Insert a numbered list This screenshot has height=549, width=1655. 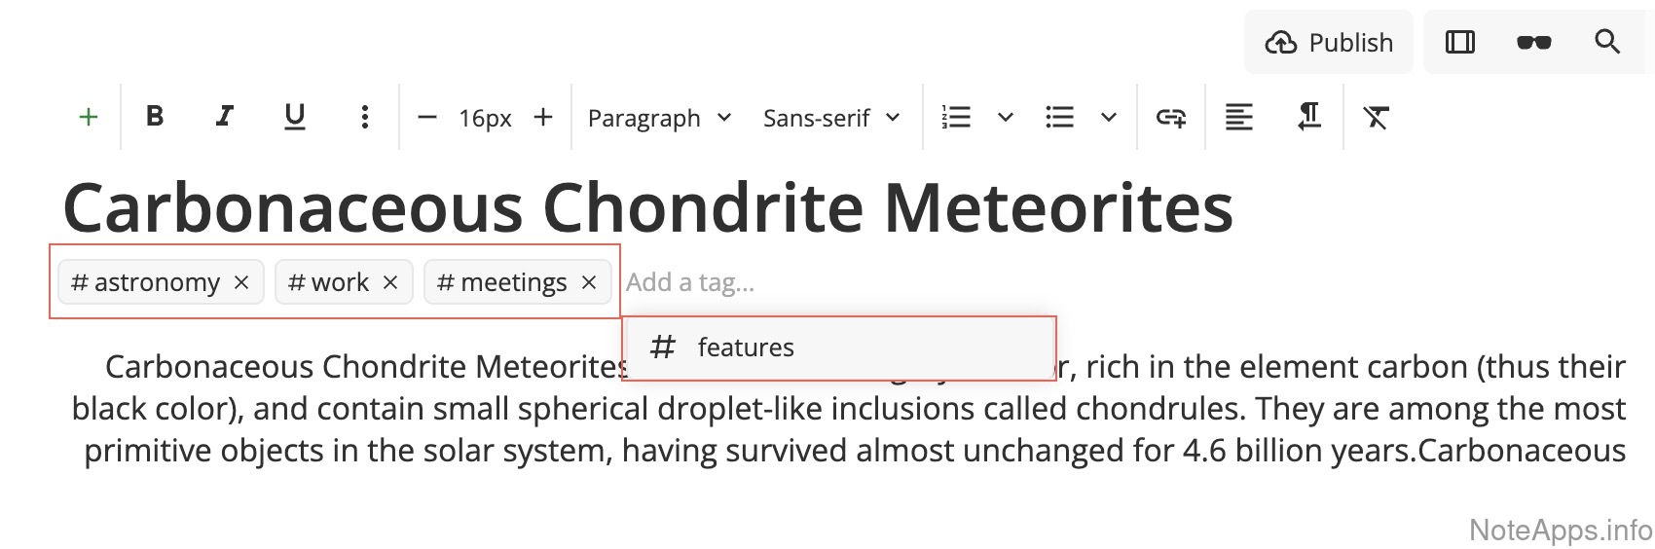[957, 118]
